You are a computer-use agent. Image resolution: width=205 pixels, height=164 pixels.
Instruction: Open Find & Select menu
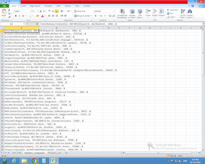pyautogui.click(x=190, y=14)
